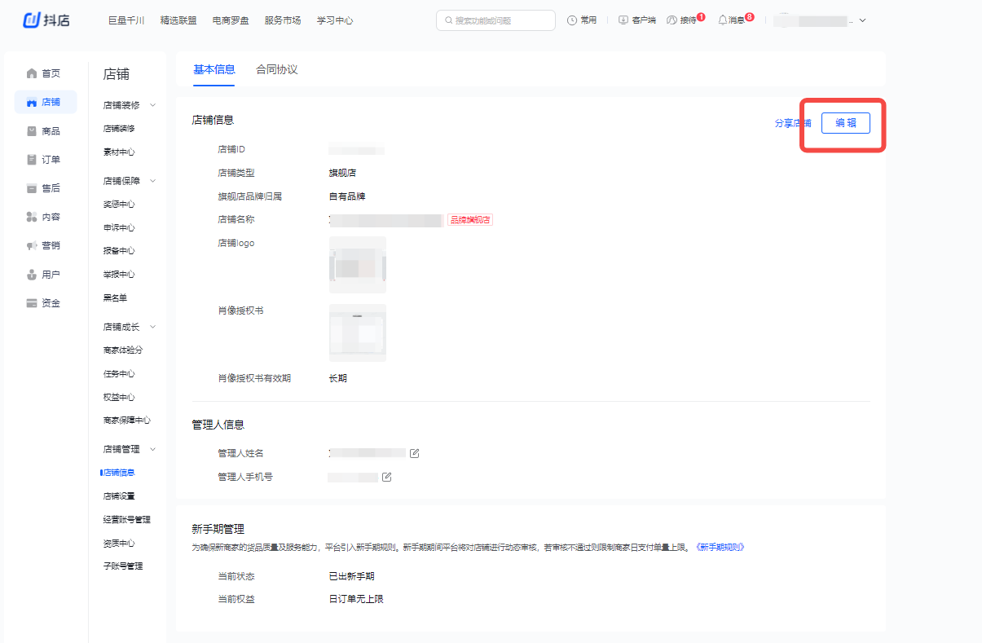Collapse the 店铺管理 menu group
Screen dimensions: 982x643
coord(152,449)
